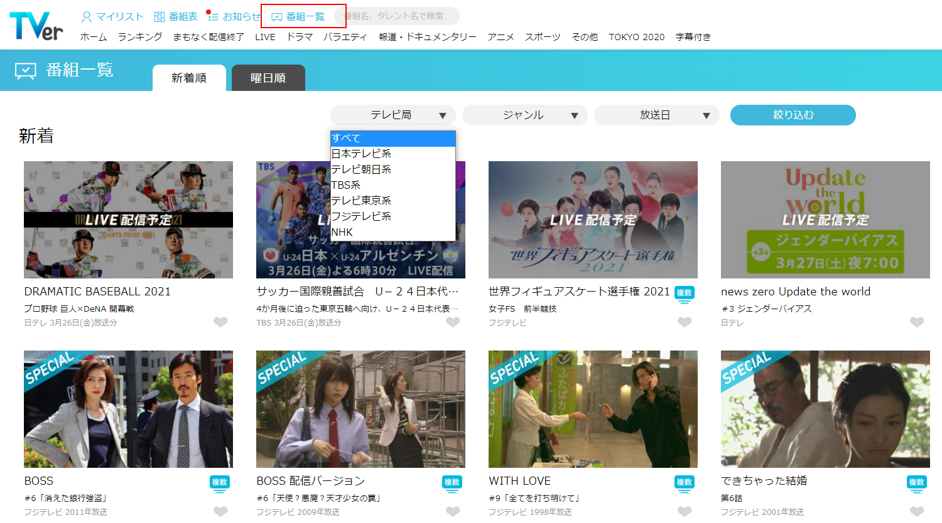Screen dimensions: 942x523
Task: Open BOSS 2011 thumbnail
Action: point(128,409)
